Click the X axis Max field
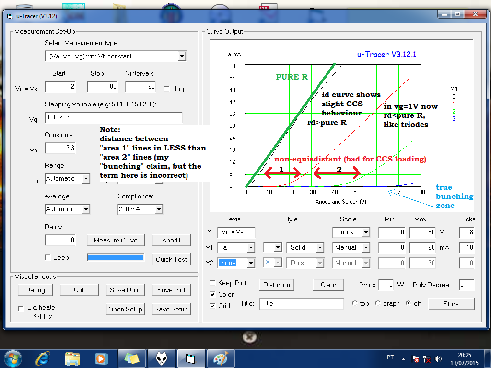Screen dimensions: 491x368 click(x=422, y=232)
